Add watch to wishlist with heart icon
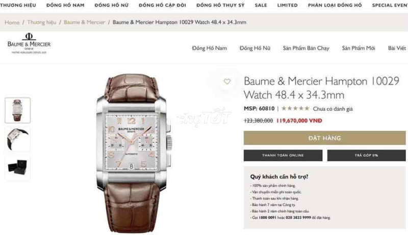 pos(227,81)
